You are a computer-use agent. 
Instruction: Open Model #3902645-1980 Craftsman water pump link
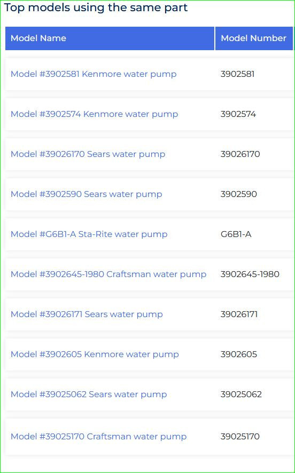[x=108, y=274]
